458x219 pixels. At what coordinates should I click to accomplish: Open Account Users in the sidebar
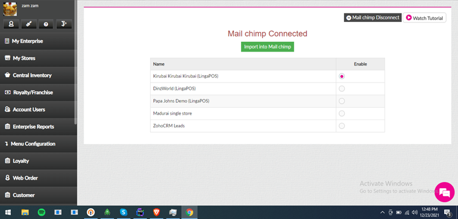pos(38,110)
